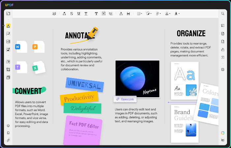The width and height of the screenshot is (231, 148).
Task: Open the Stickers dropdown
Action: point(148,14)
